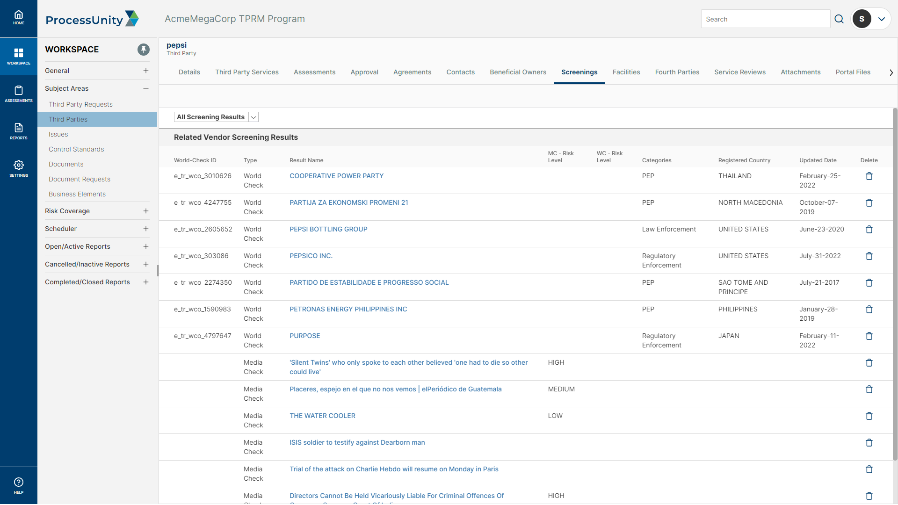Switch to the Fourth Parties tab
This screenshot has height=505, width=898.
pyautogui.click(x=677, y=72)
